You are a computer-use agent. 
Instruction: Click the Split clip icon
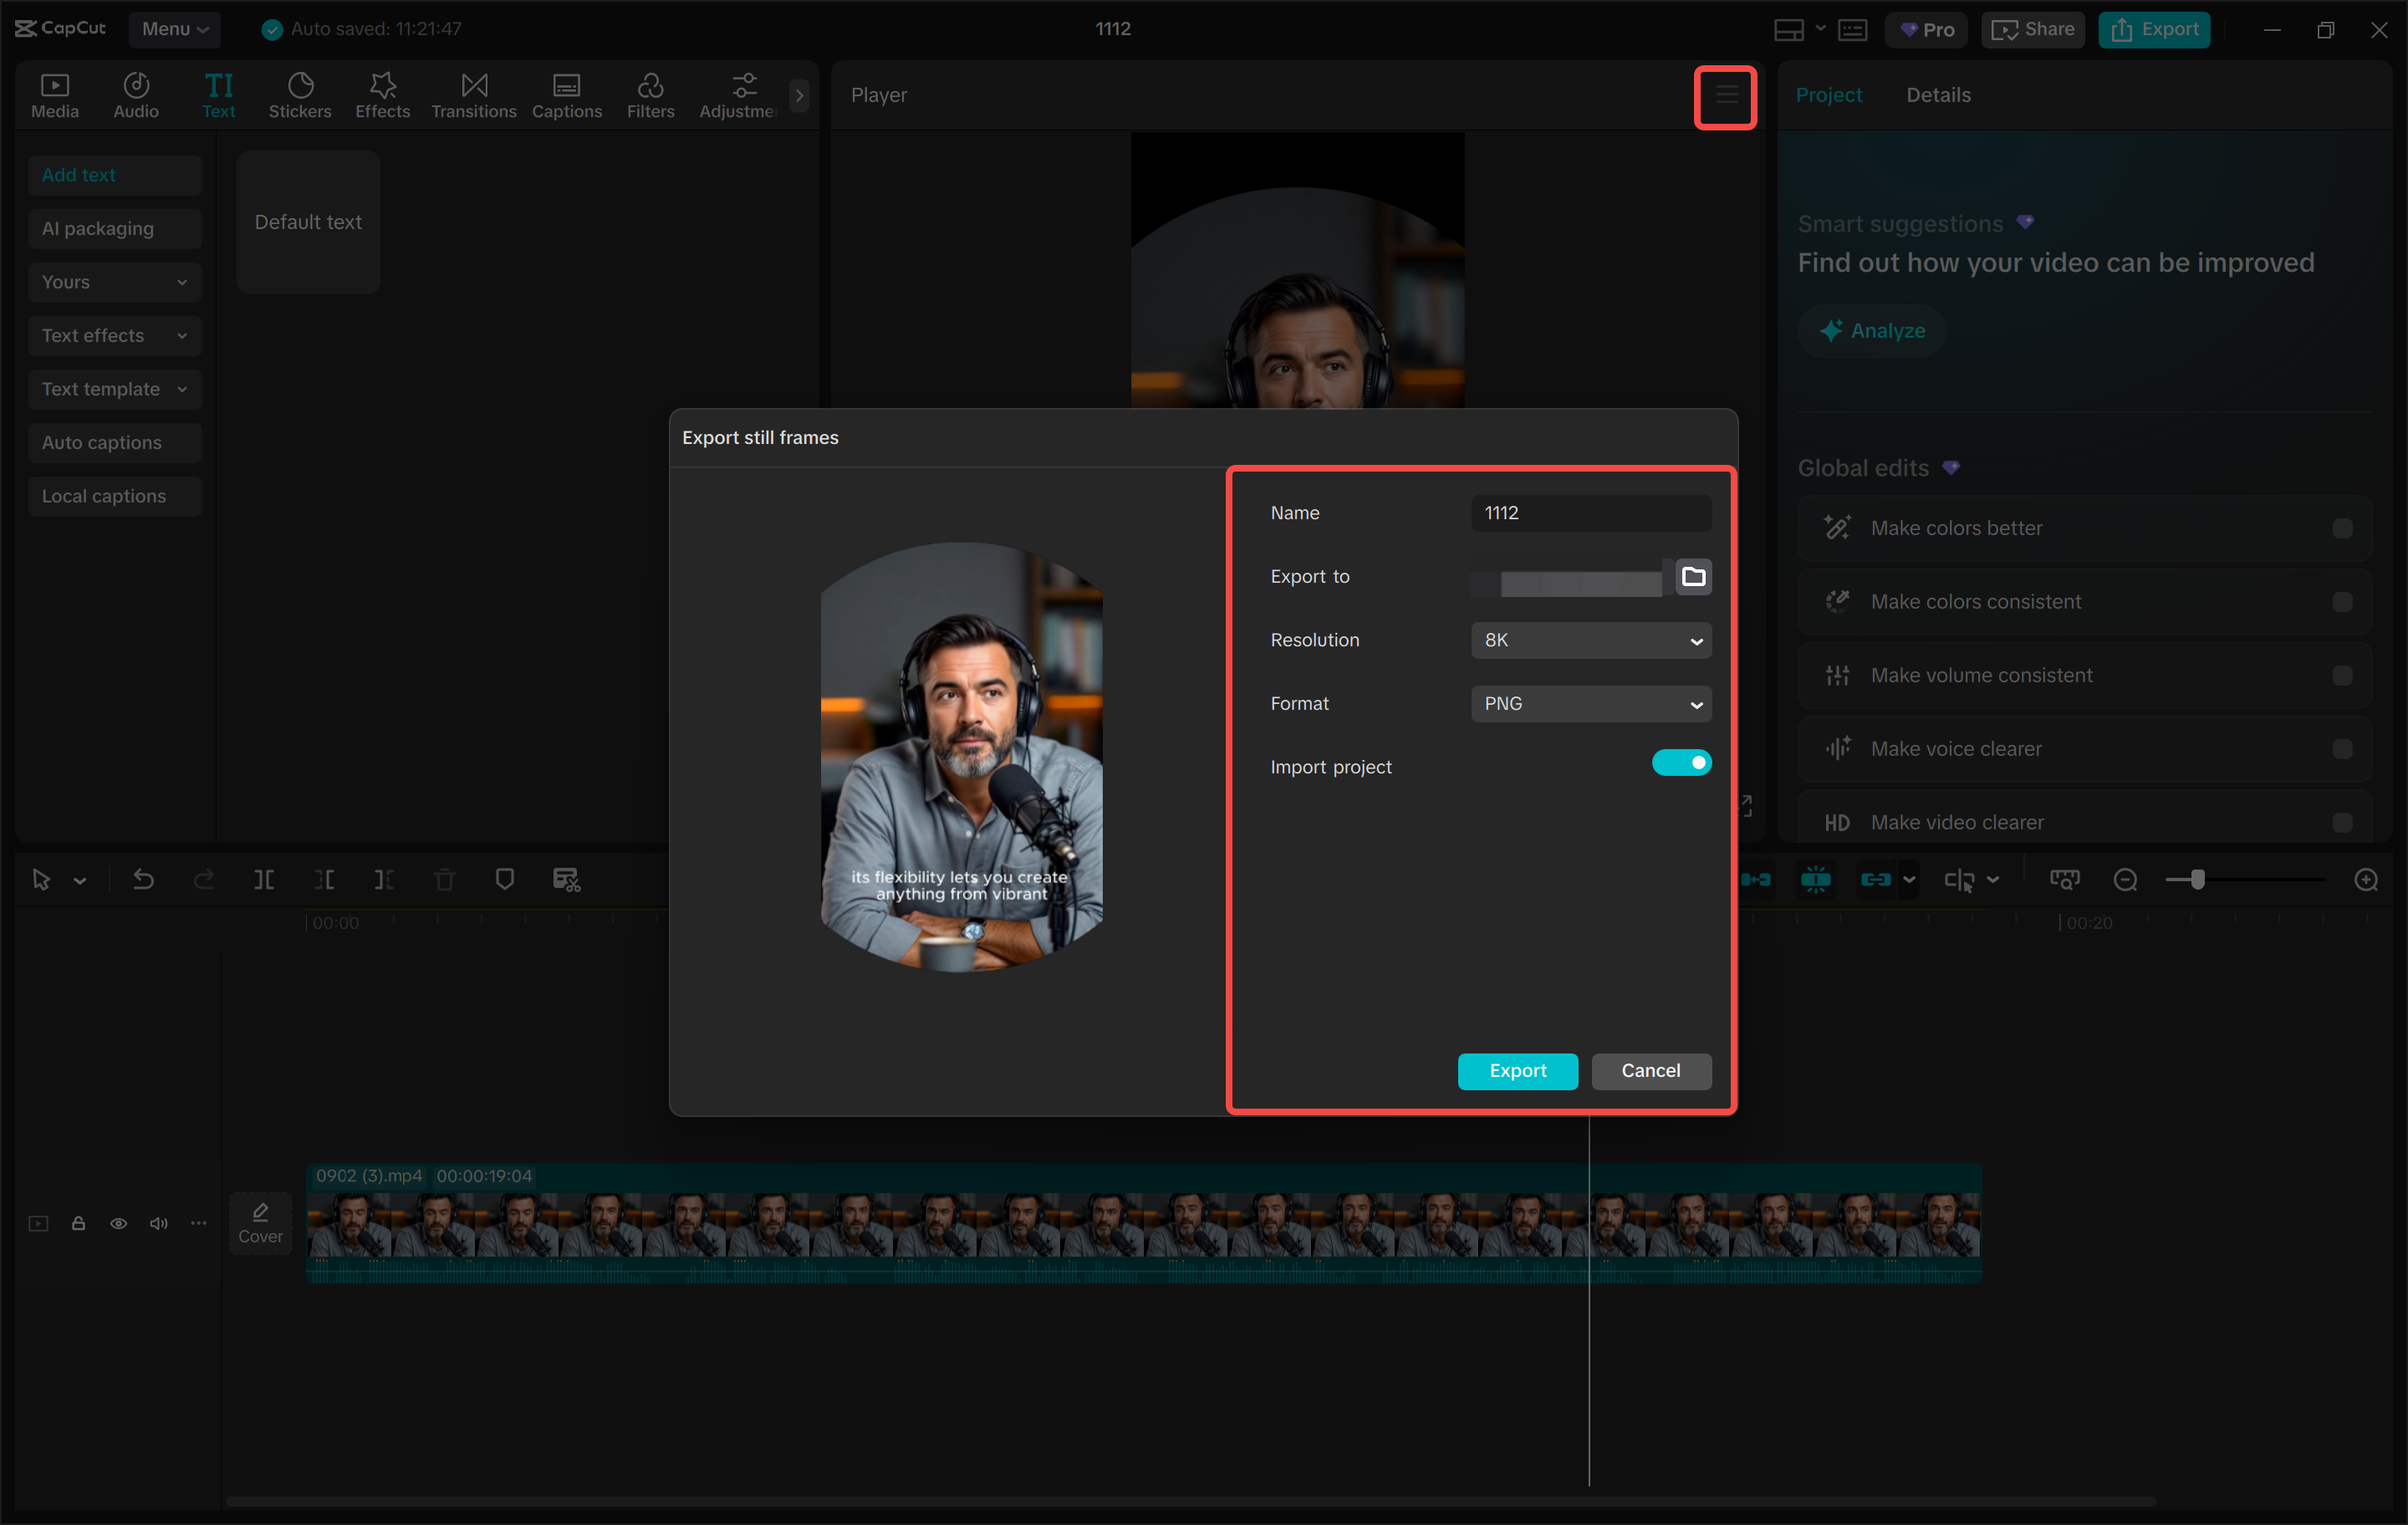[264, 880]
